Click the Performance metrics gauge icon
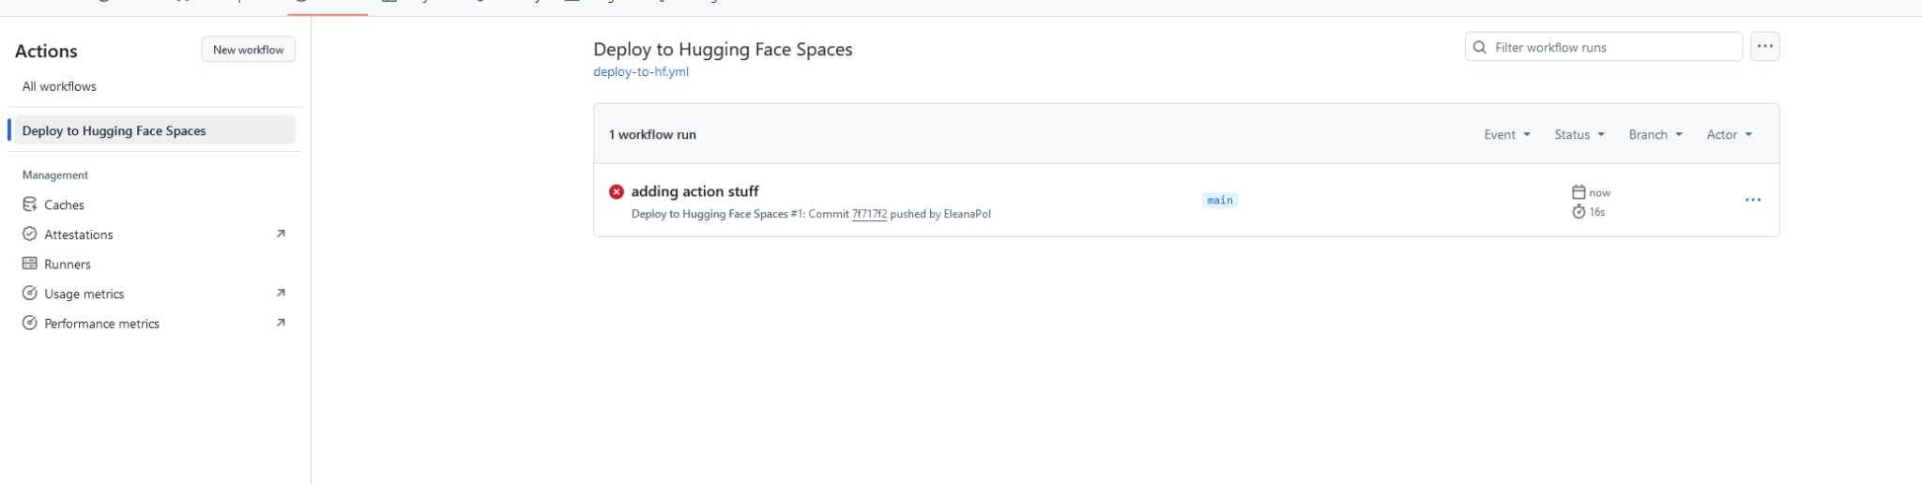This screenshot has height=484, width=1922. [x=30, y=323]
